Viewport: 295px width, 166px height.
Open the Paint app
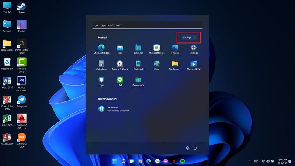156,66
